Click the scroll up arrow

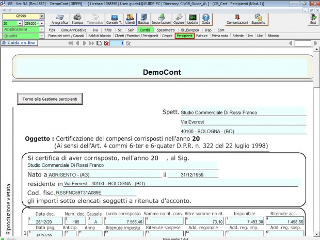(316, 49)
